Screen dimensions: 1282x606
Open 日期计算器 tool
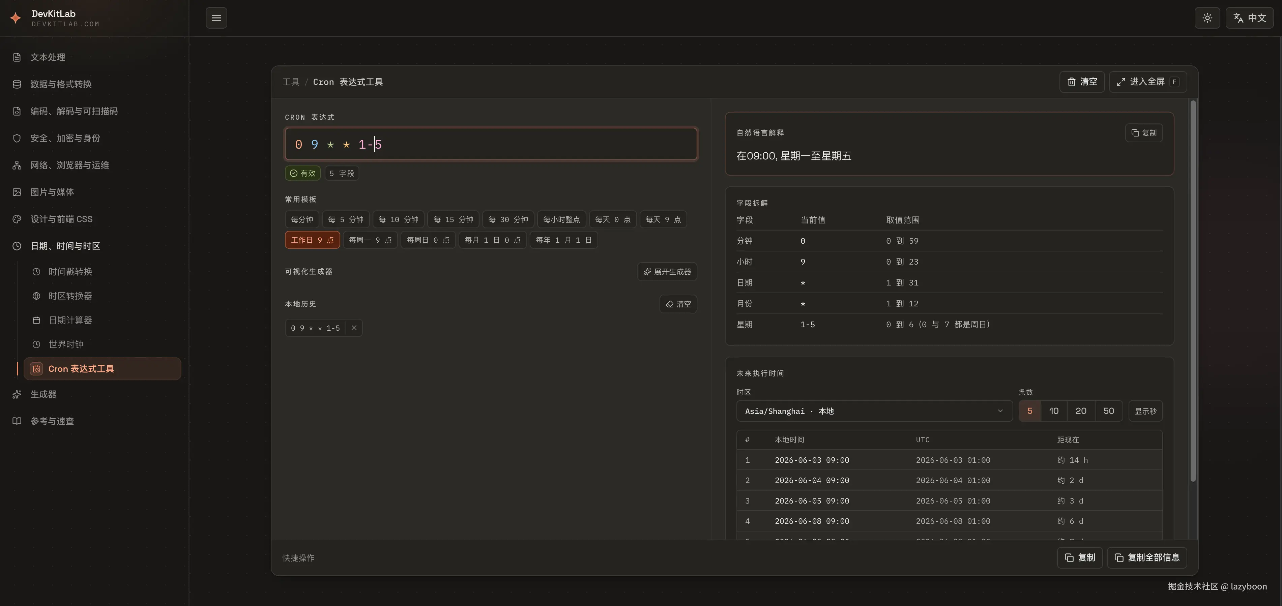(x=103, y=321)
